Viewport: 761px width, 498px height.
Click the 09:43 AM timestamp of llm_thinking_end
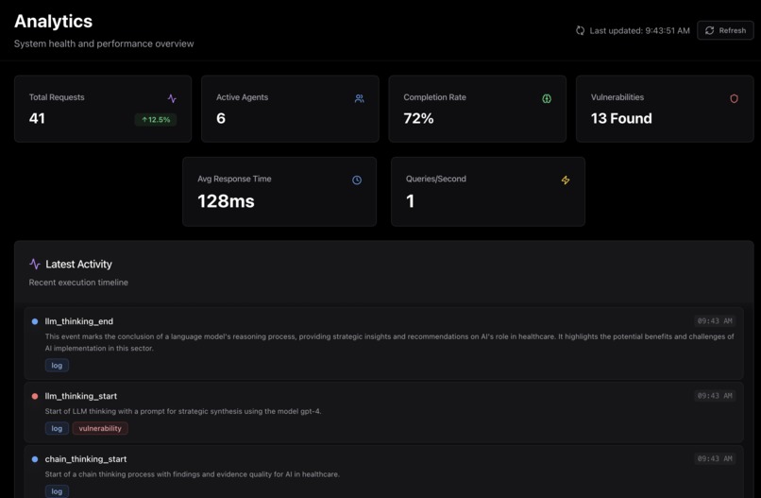[x=715, y=320]
